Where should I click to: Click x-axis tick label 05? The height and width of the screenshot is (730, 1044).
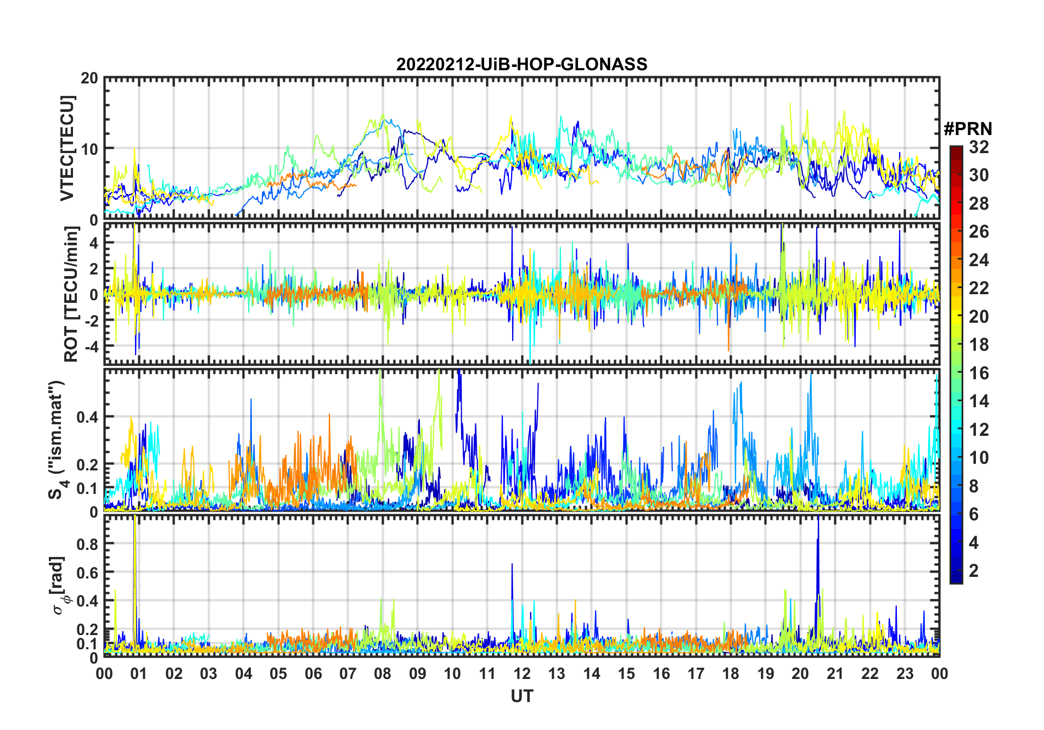(278, 673)
